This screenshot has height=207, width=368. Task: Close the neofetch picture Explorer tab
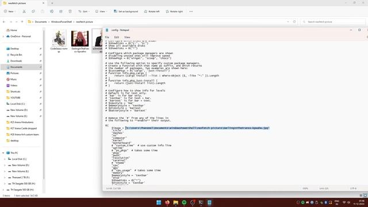(44, 3)
